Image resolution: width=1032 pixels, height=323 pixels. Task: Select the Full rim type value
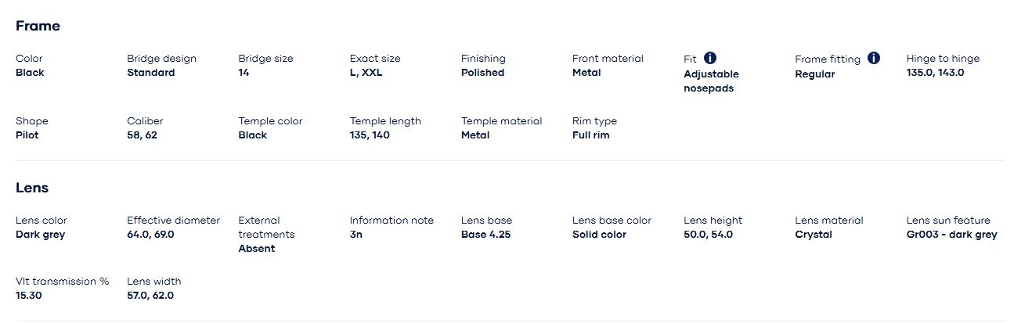click(590, 135)
